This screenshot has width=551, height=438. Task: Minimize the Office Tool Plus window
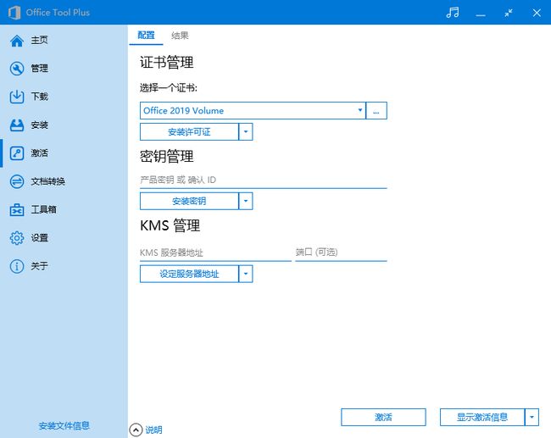coord(481,14)
